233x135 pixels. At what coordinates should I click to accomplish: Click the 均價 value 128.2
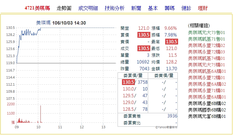(x=172, y=62)
